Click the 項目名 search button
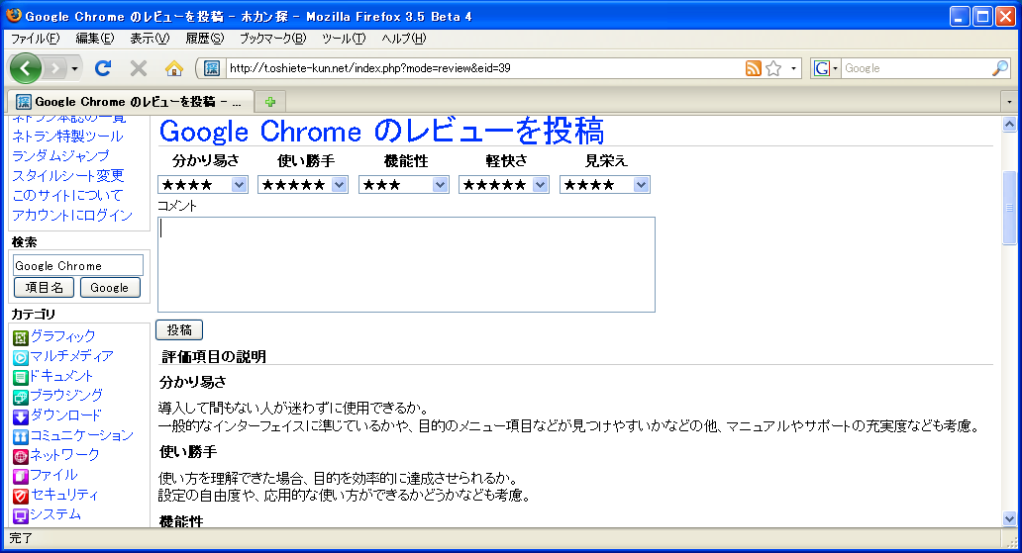 (x=44, y=287)
